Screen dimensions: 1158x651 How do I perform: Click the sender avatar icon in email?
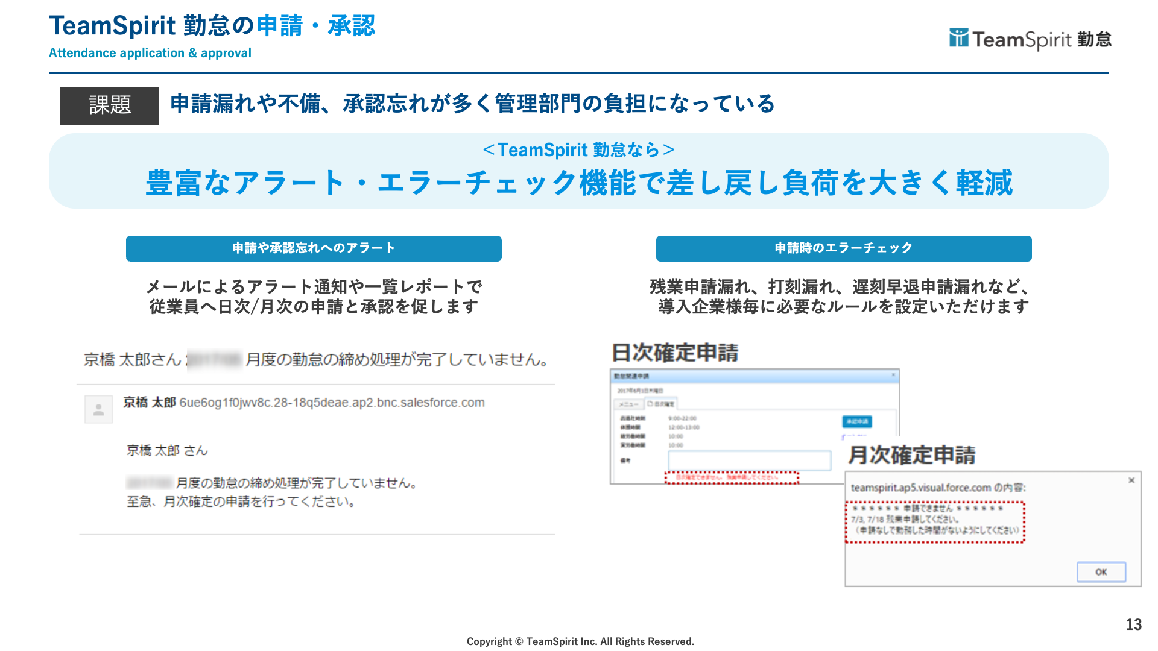[x=99, y=410]
